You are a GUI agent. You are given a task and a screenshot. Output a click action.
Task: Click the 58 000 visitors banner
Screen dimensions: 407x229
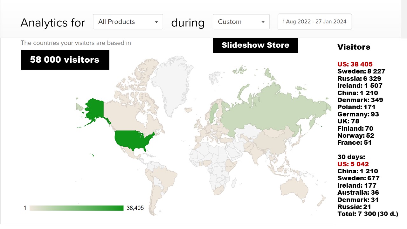click(x=65, y=60)
